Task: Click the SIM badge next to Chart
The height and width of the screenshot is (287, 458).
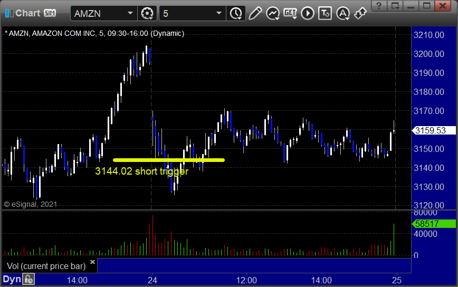Action: [x=50, y=13]
